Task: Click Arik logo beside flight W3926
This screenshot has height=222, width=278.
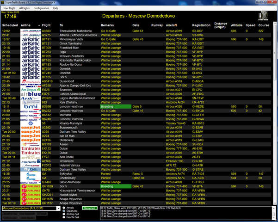Action: (31, 98)
